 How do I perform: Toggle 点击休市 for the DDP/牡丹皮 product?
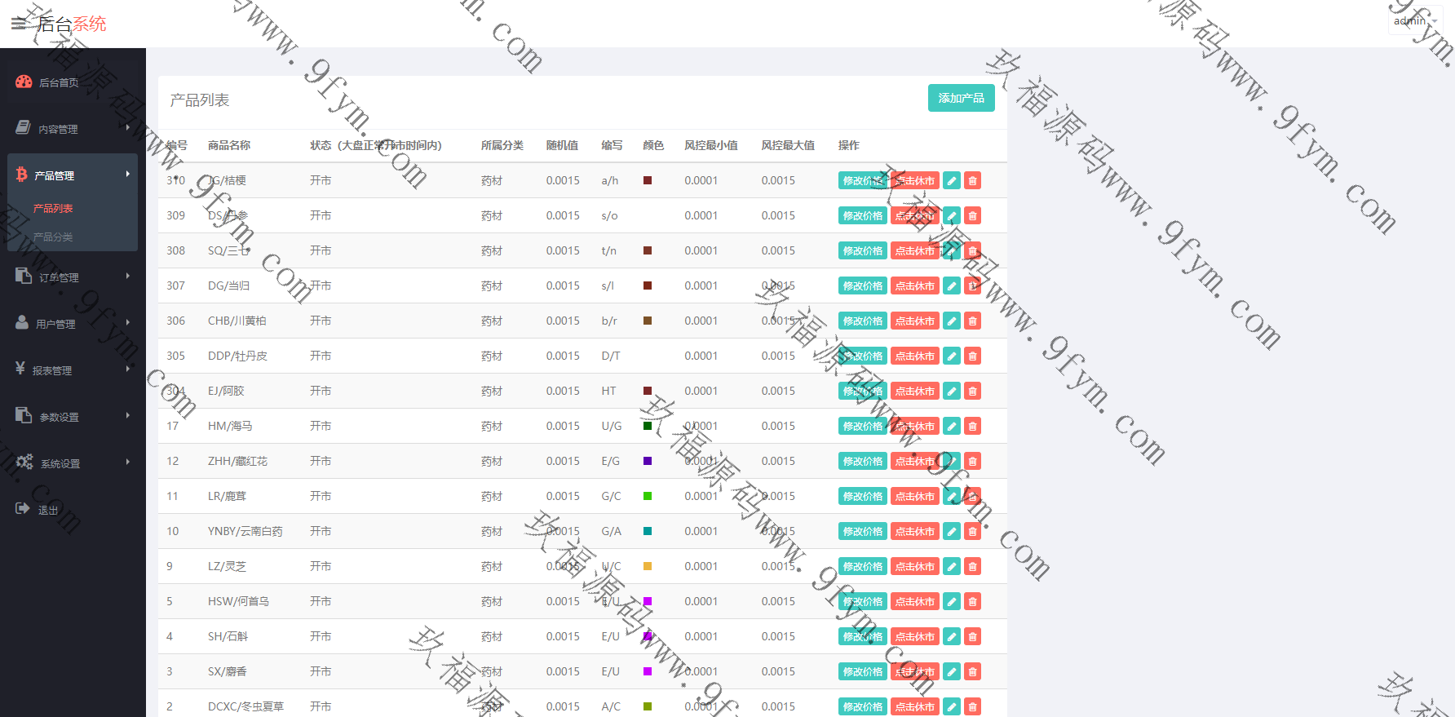914,356
